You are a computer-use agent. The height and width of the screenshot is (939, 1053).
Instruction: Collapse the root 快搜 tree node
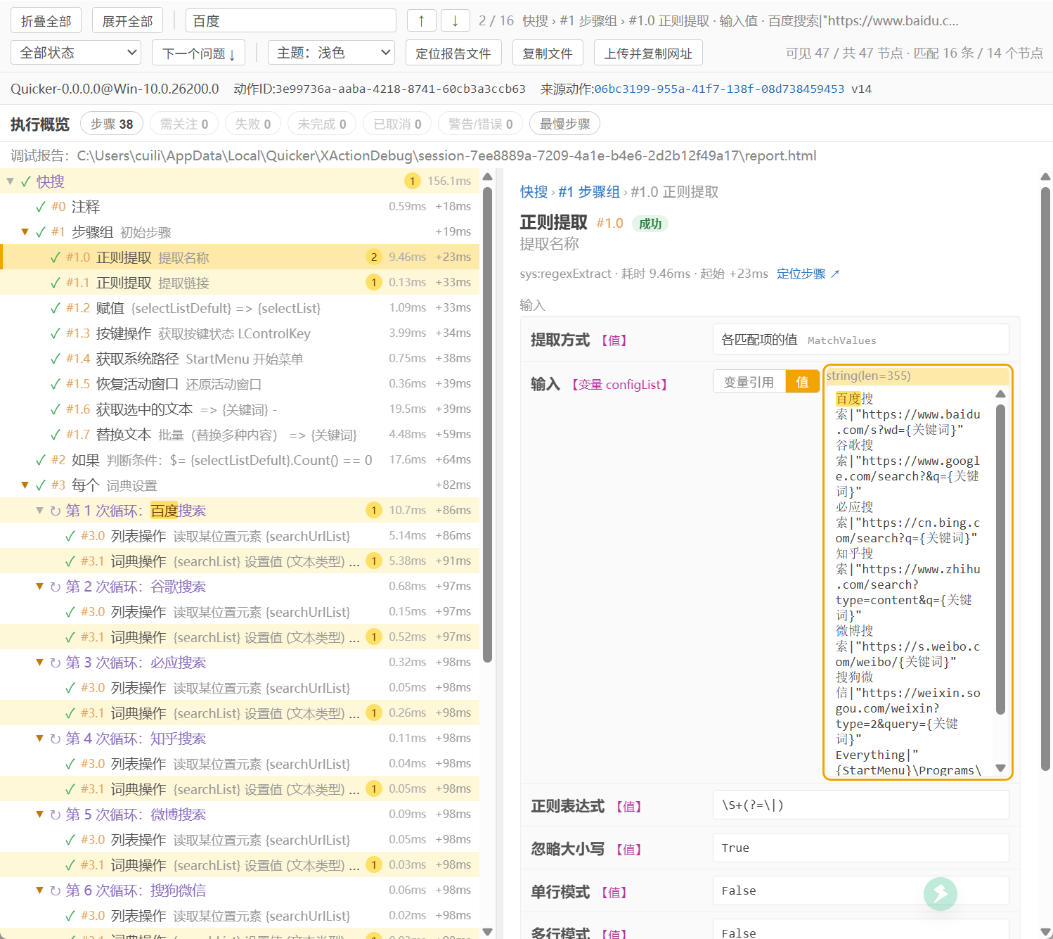tap(10, 181)
